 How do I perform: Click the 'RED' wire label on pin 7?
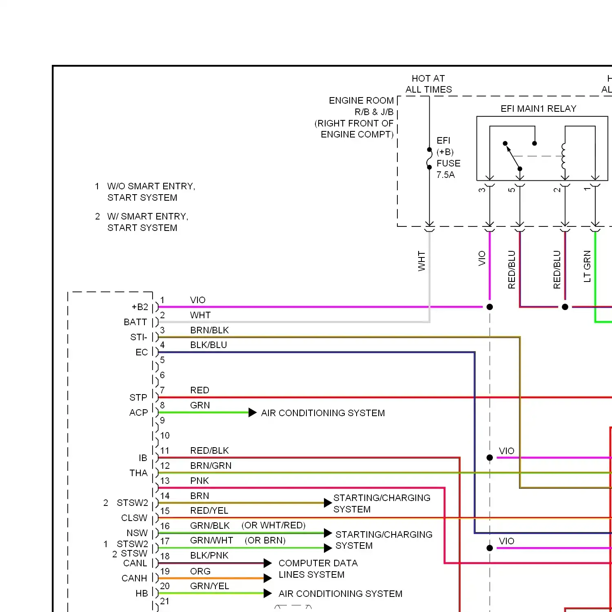[x=200, y=390]
